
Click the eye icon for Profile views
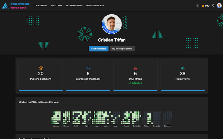pos(183,68)
